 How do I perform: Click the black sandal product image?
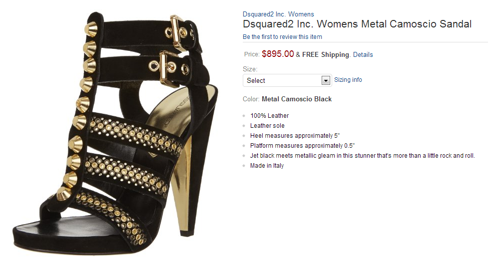[x=115, y=135]
